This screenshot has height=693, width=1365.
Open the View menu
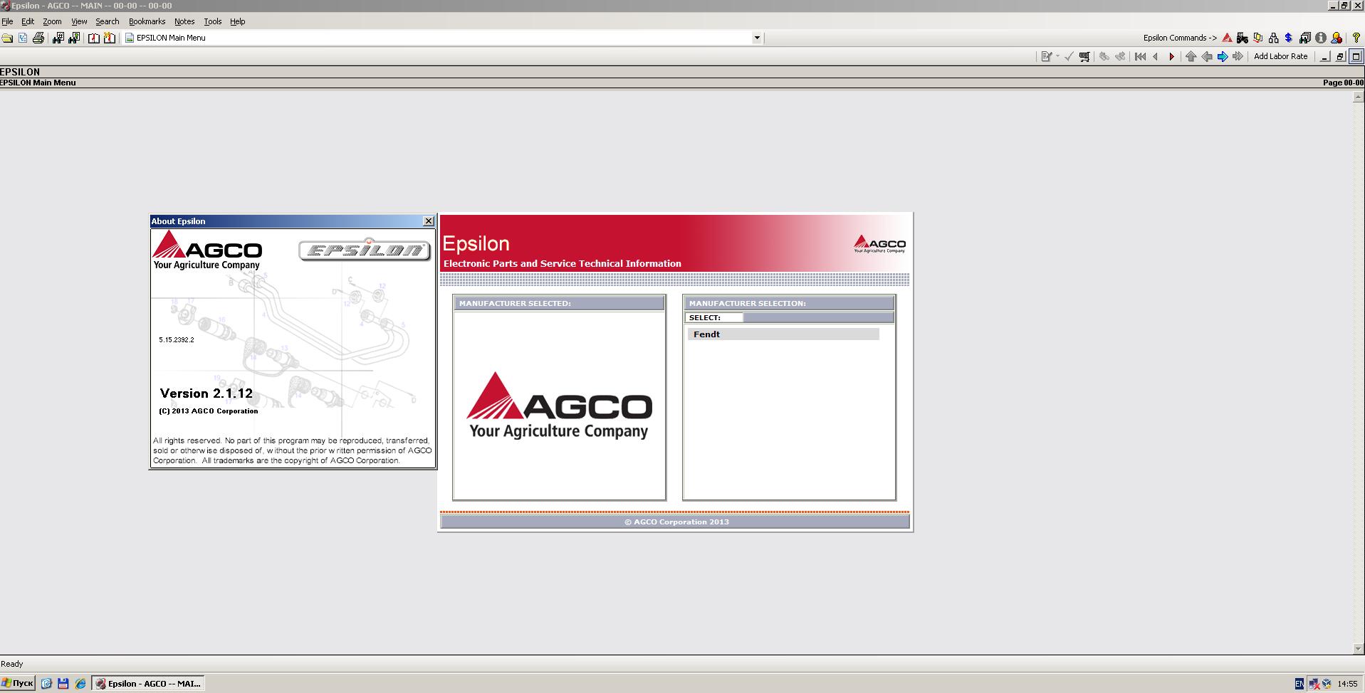(x=79, y=21)
